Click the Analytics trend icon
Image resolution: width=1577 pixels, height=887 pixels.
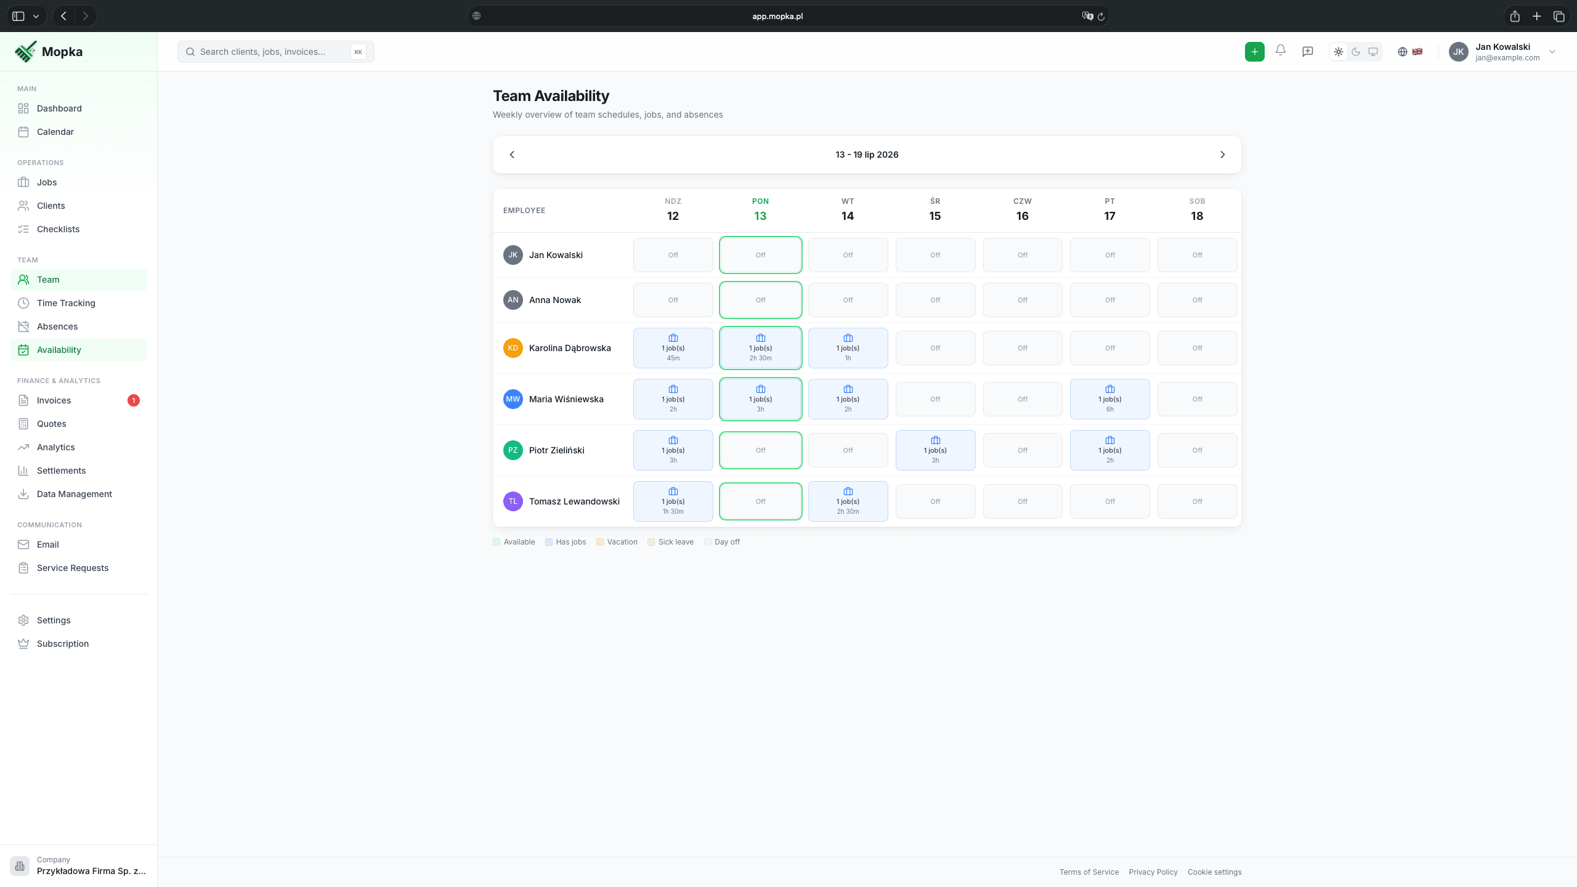tap(23, 447)
